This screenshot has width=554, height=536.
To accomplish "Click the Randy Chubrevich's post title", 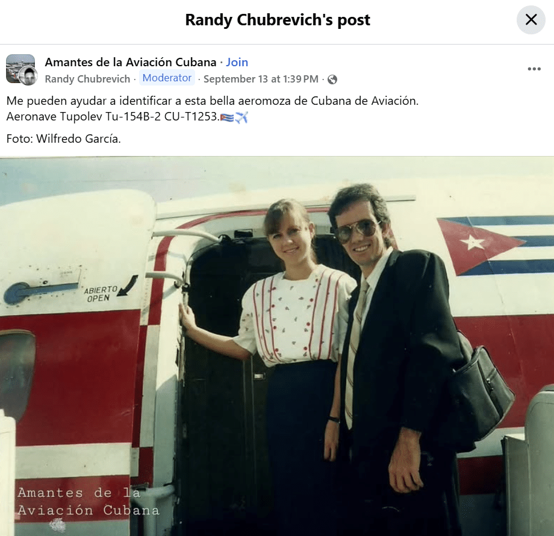I will pyautogui.click(x=278, y=20).
